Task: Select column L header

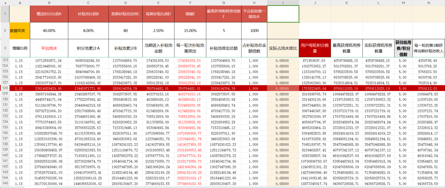Action: point(378,3)
